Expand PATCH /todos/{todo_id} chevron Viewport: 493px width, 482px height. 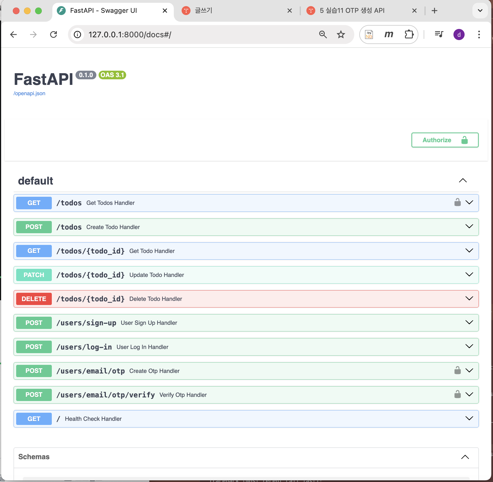469,274
